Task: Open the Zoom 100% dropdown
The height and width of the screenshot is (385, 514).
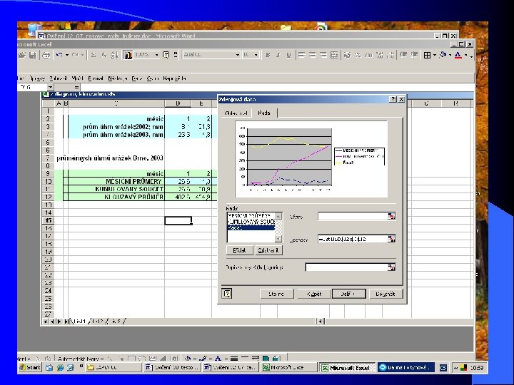Action: tap(156, 55)
